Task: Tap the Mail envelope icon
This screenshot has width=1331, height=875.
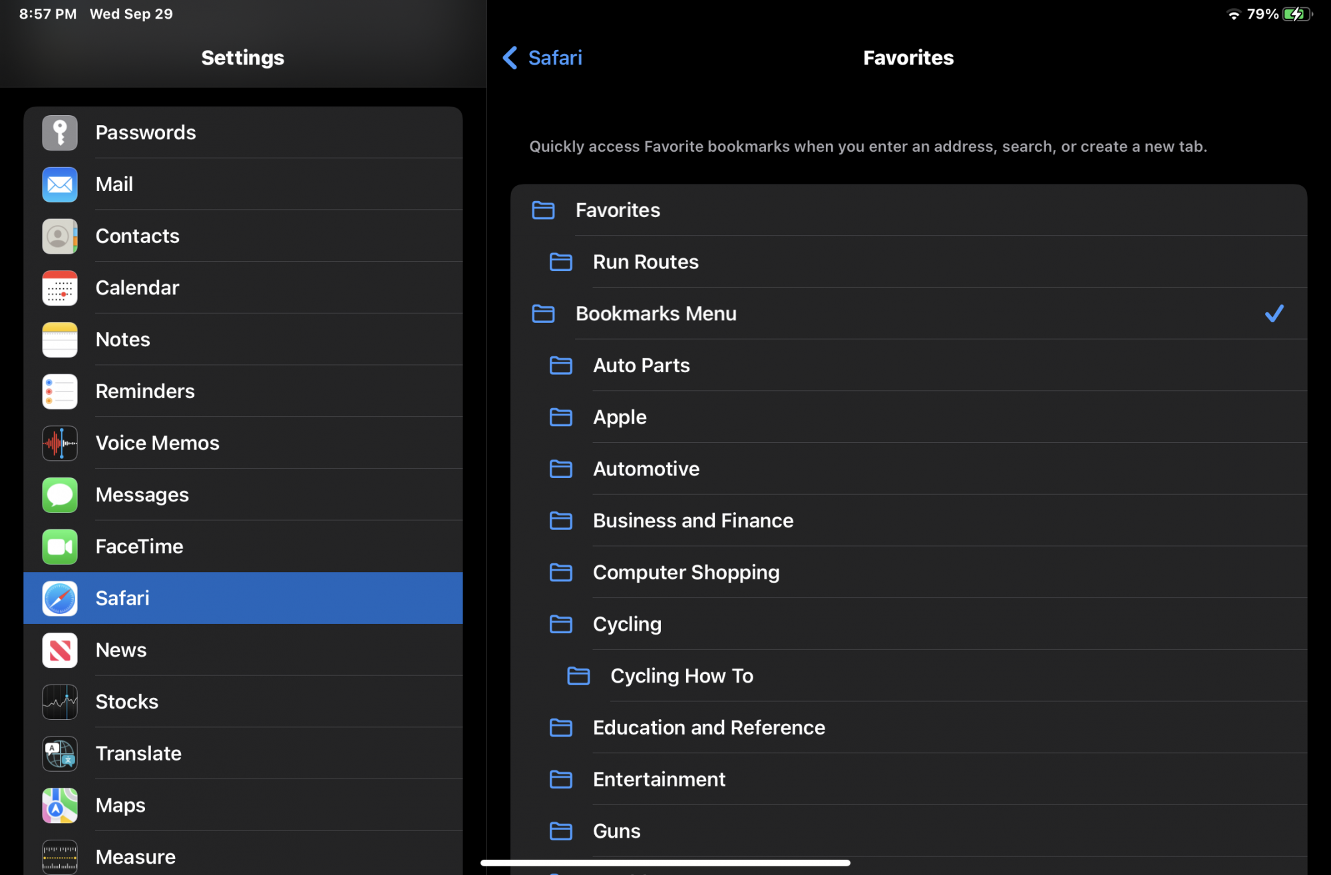Action: click(x=60, y=184)
